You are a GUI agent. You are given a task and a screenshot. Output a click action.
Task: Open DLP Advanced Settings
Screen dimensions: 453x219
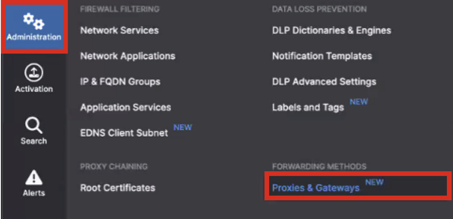pos(324,82)
